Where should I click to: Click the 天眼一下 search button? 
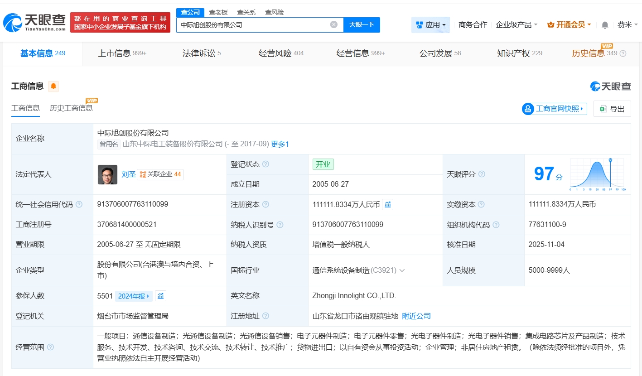point(362,24)
